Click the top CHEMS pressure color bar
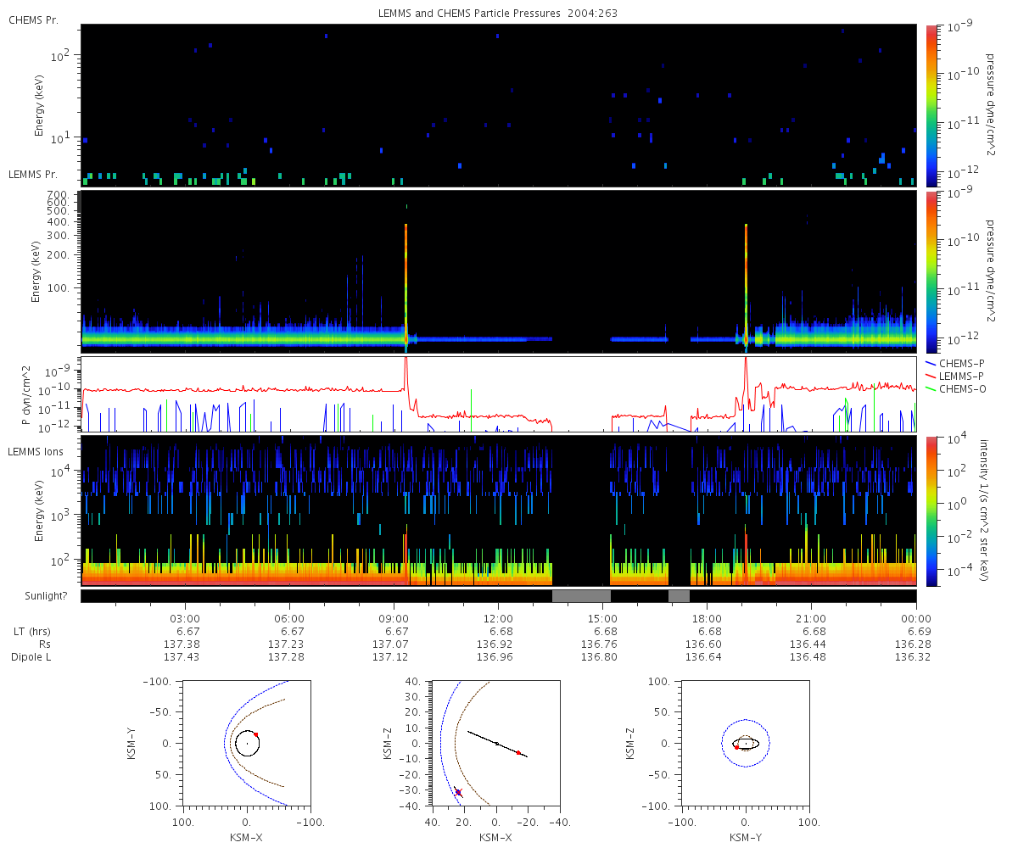Image resolution: width=1018 pixels, height=848 pixels. tap(931, 105)
